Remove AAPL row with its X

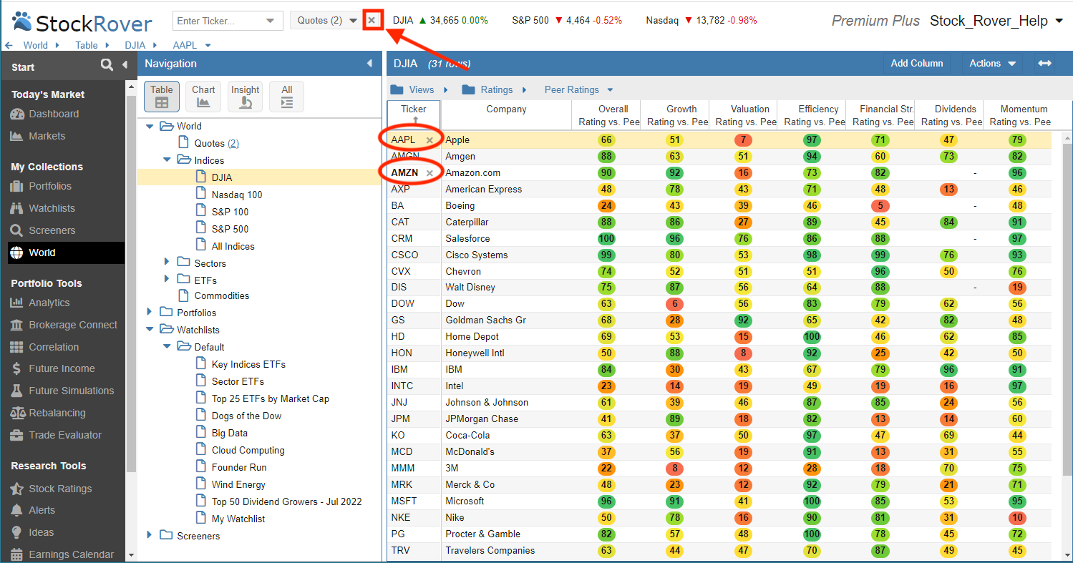tap(429, 140)
